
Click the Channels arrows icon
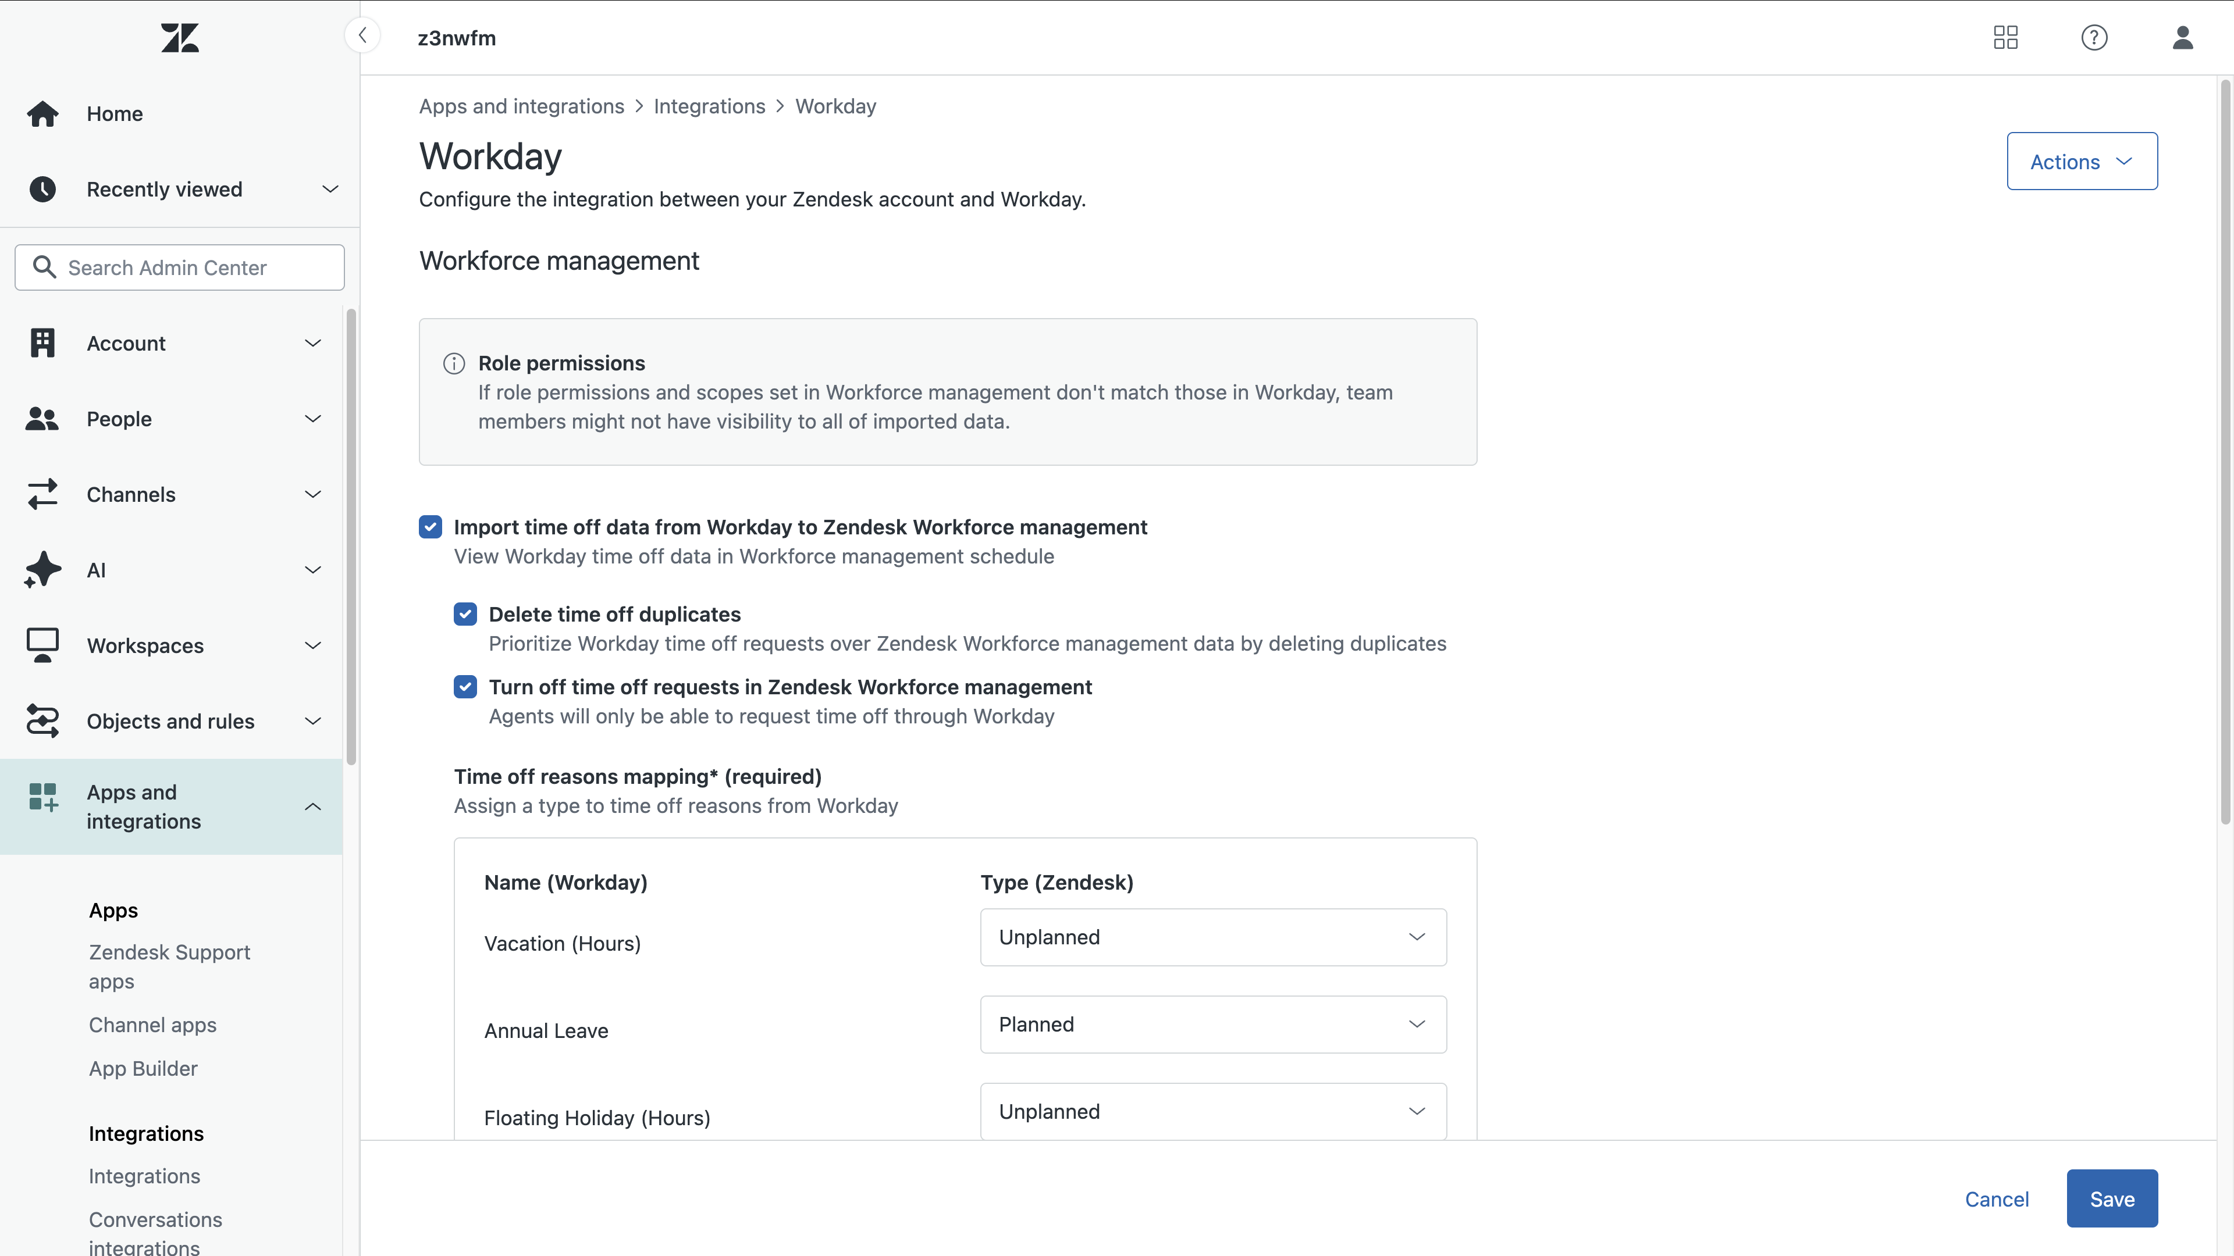[42, 494]
